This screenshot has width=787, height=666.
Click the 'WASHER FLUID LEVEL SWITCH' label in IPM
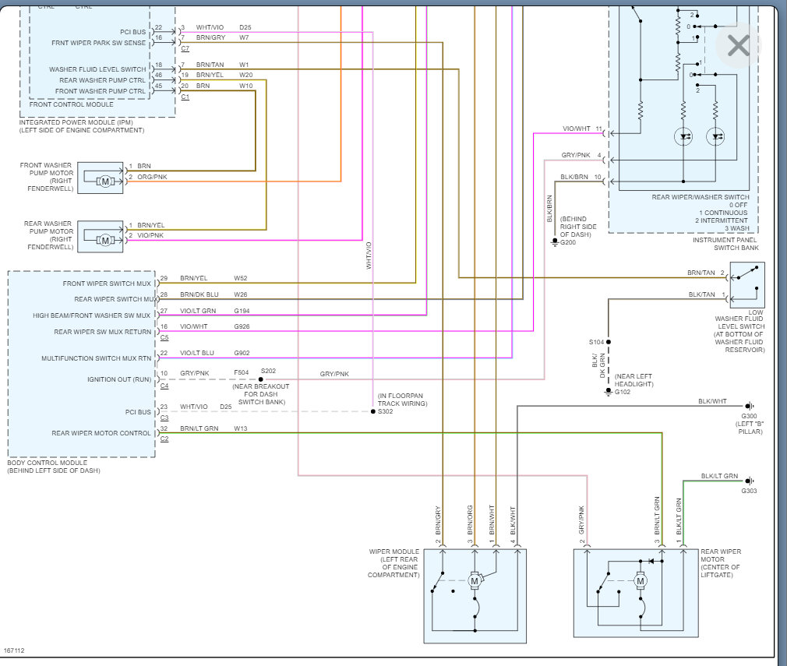97,69
